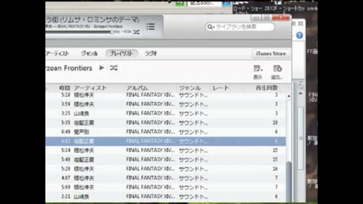Click the background window's vertical scrollbar thumb
363x204 pixels.
[301, 138]
